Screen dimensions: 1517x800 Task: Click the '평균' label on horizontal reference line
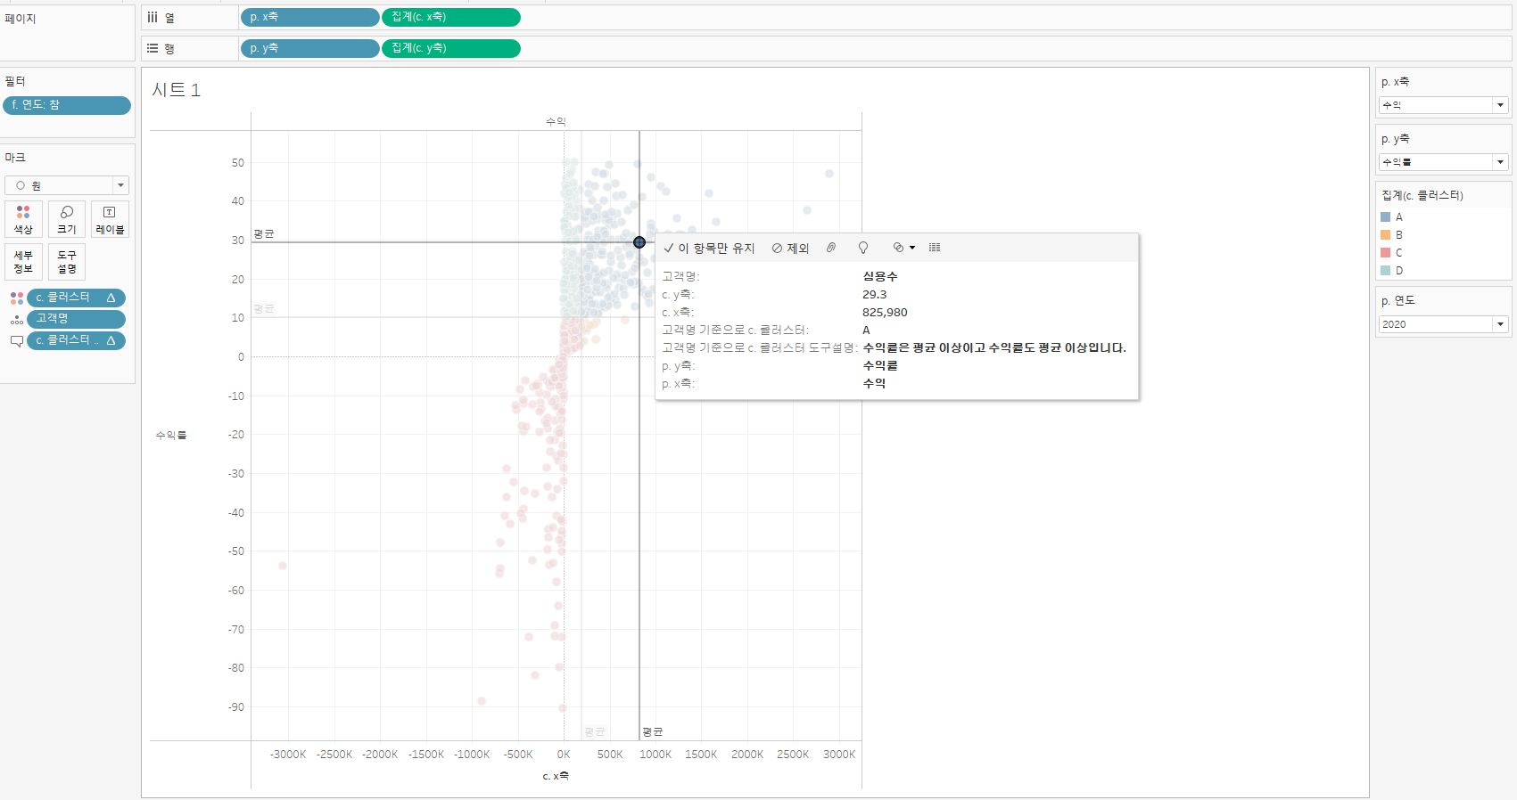(x=264, y=234)
